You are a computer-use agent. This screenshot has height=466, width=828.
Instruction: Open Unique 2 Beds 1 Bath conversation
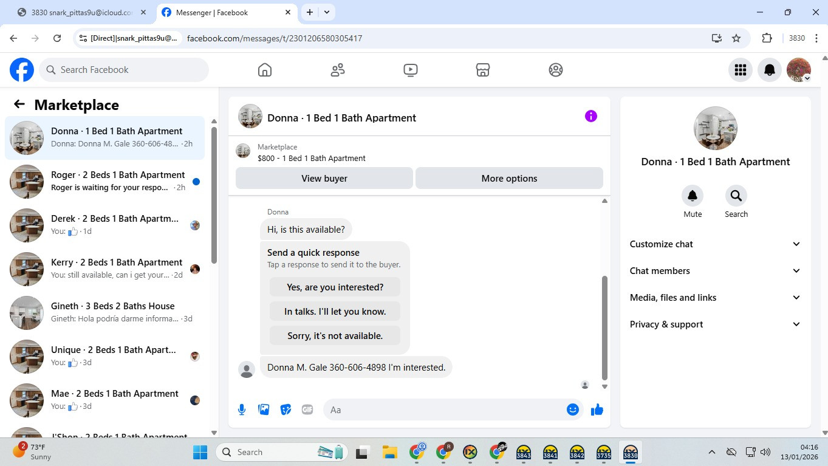(104, 357)
